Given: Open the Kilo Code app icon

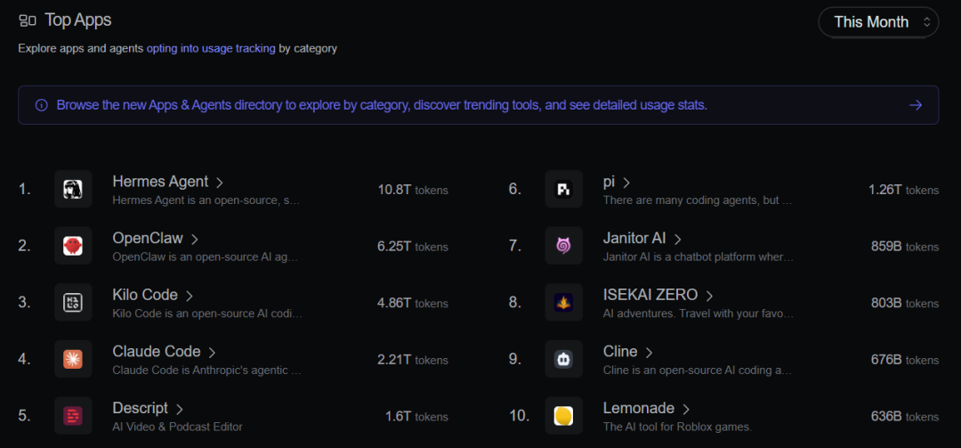Looking at the screenshot, I should tap(73, 303).
